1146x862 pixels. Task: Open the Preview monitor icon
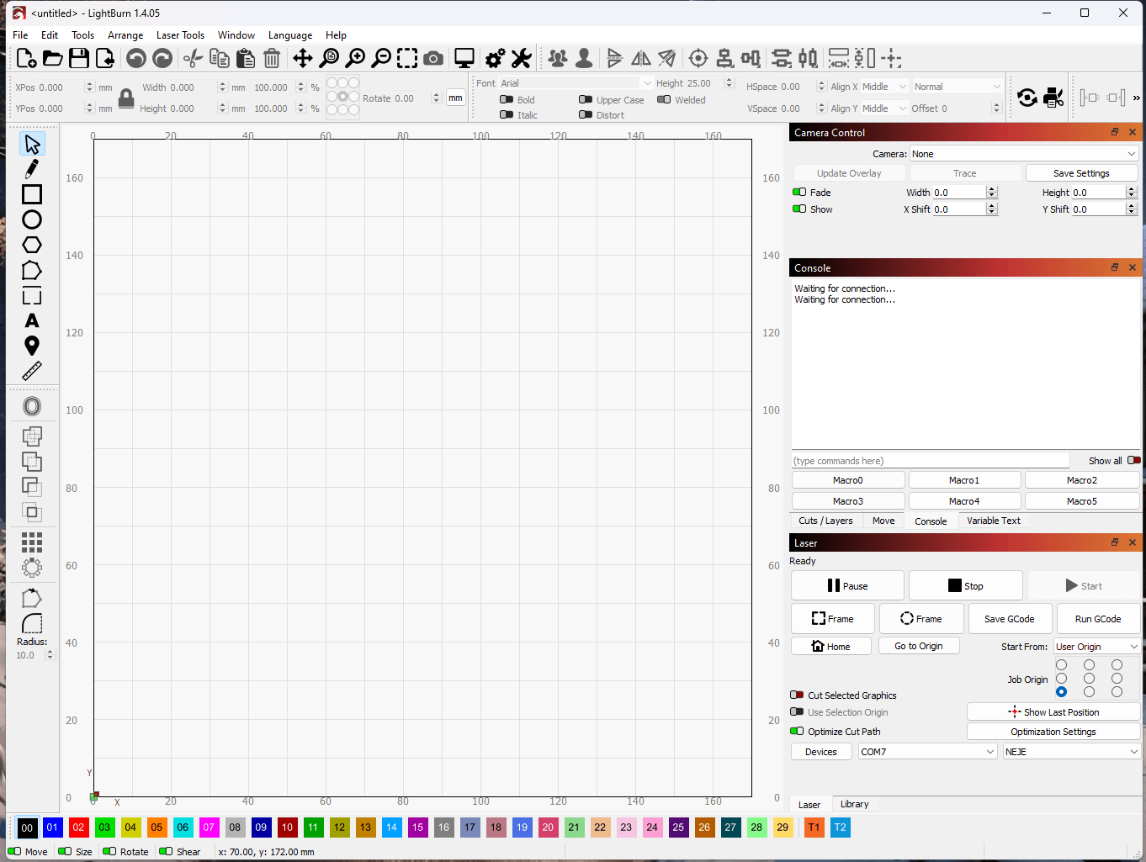[464, 58]
